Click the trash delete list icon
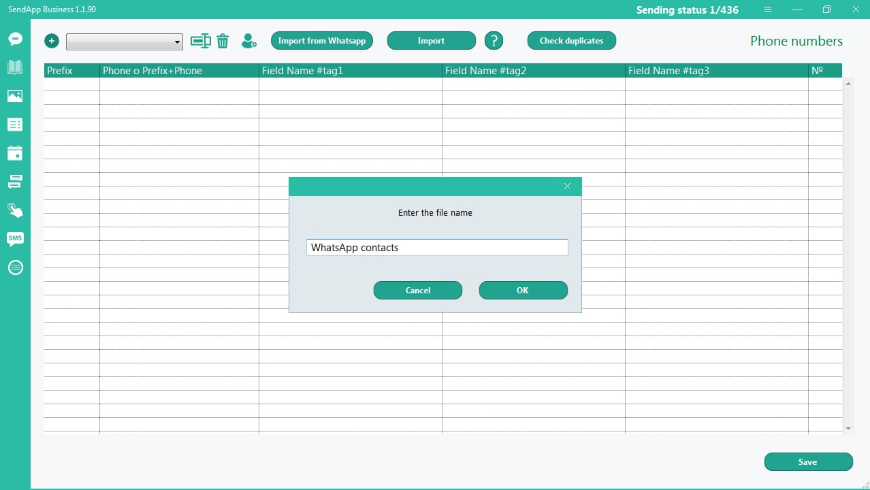The image size is (870, 490). pos(223,42)
